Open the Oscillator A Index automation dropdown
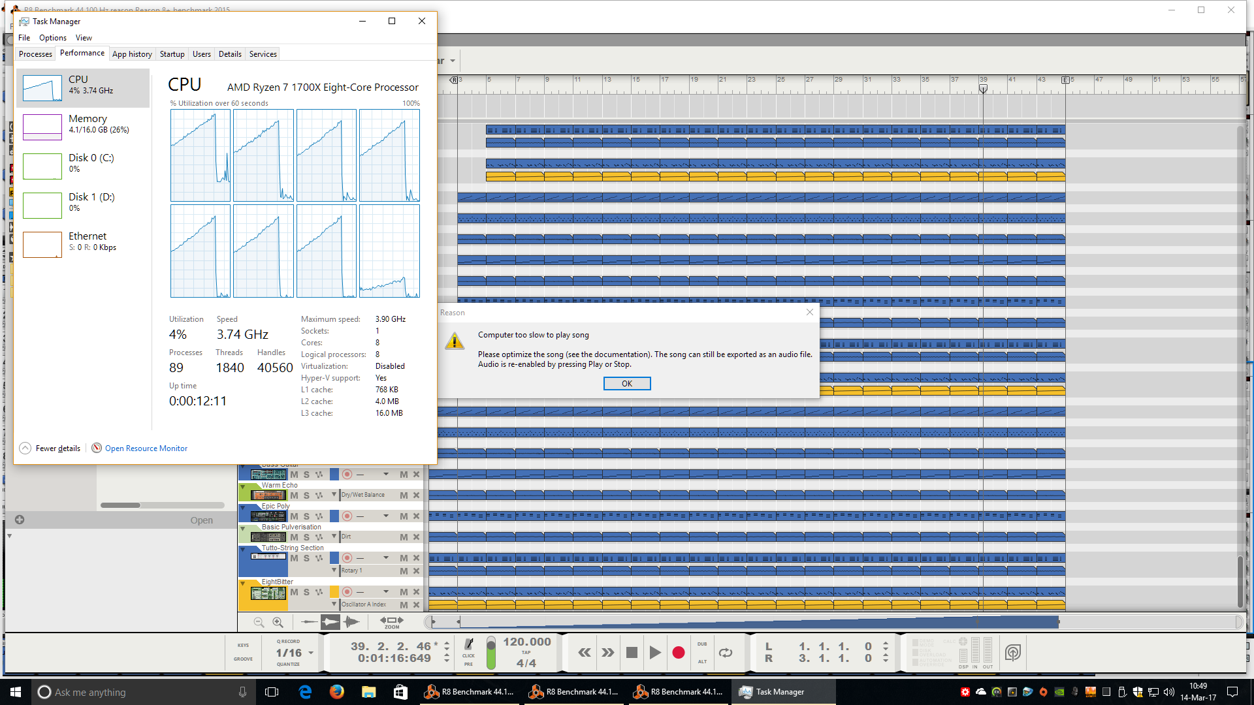The height and width of the screenshot is (705, 1254). 334,604
